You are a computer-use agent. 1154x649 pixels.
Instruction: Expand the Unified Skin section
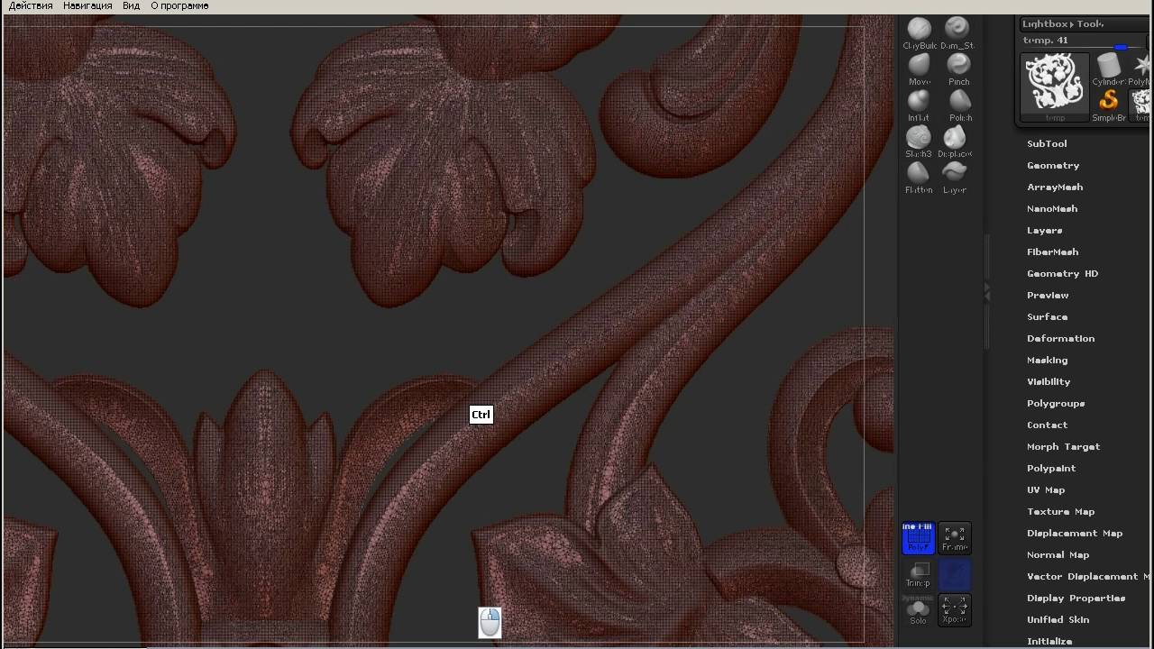point(1058,620)
